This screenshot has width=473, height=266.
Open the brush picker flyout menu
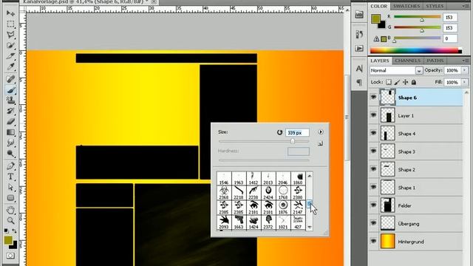(320, 132)
